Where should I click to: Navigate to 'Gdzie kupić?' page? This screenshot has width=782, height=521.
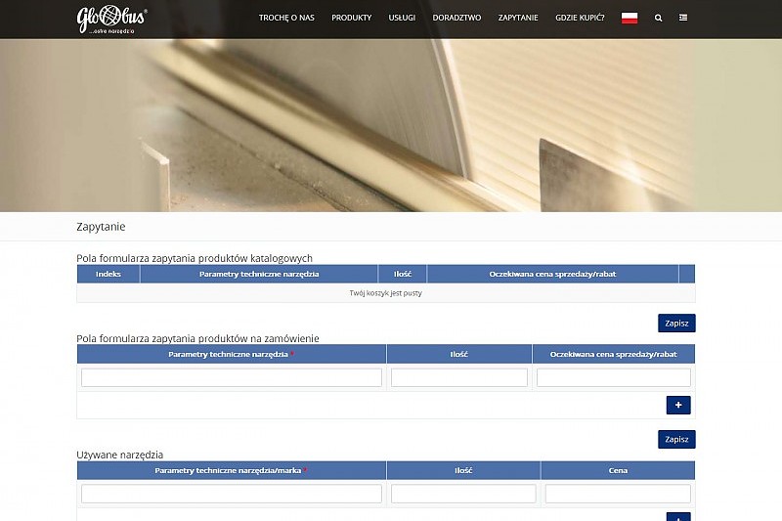tap(580, 18)
